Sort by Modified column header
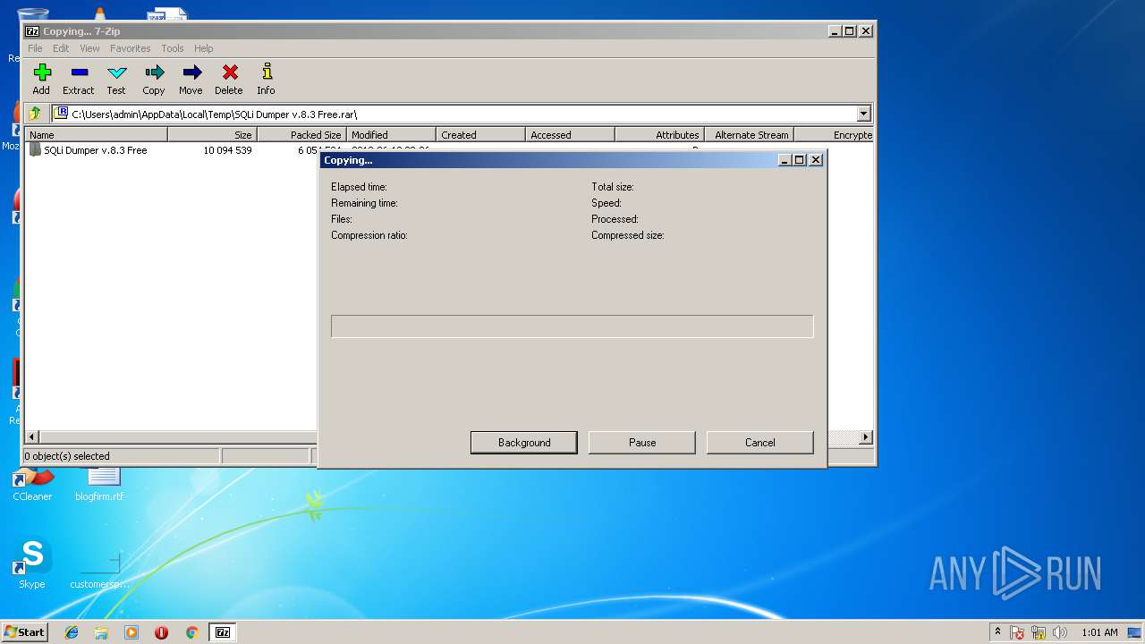This screenshot has height=644, width=1145. click(392, 135)
